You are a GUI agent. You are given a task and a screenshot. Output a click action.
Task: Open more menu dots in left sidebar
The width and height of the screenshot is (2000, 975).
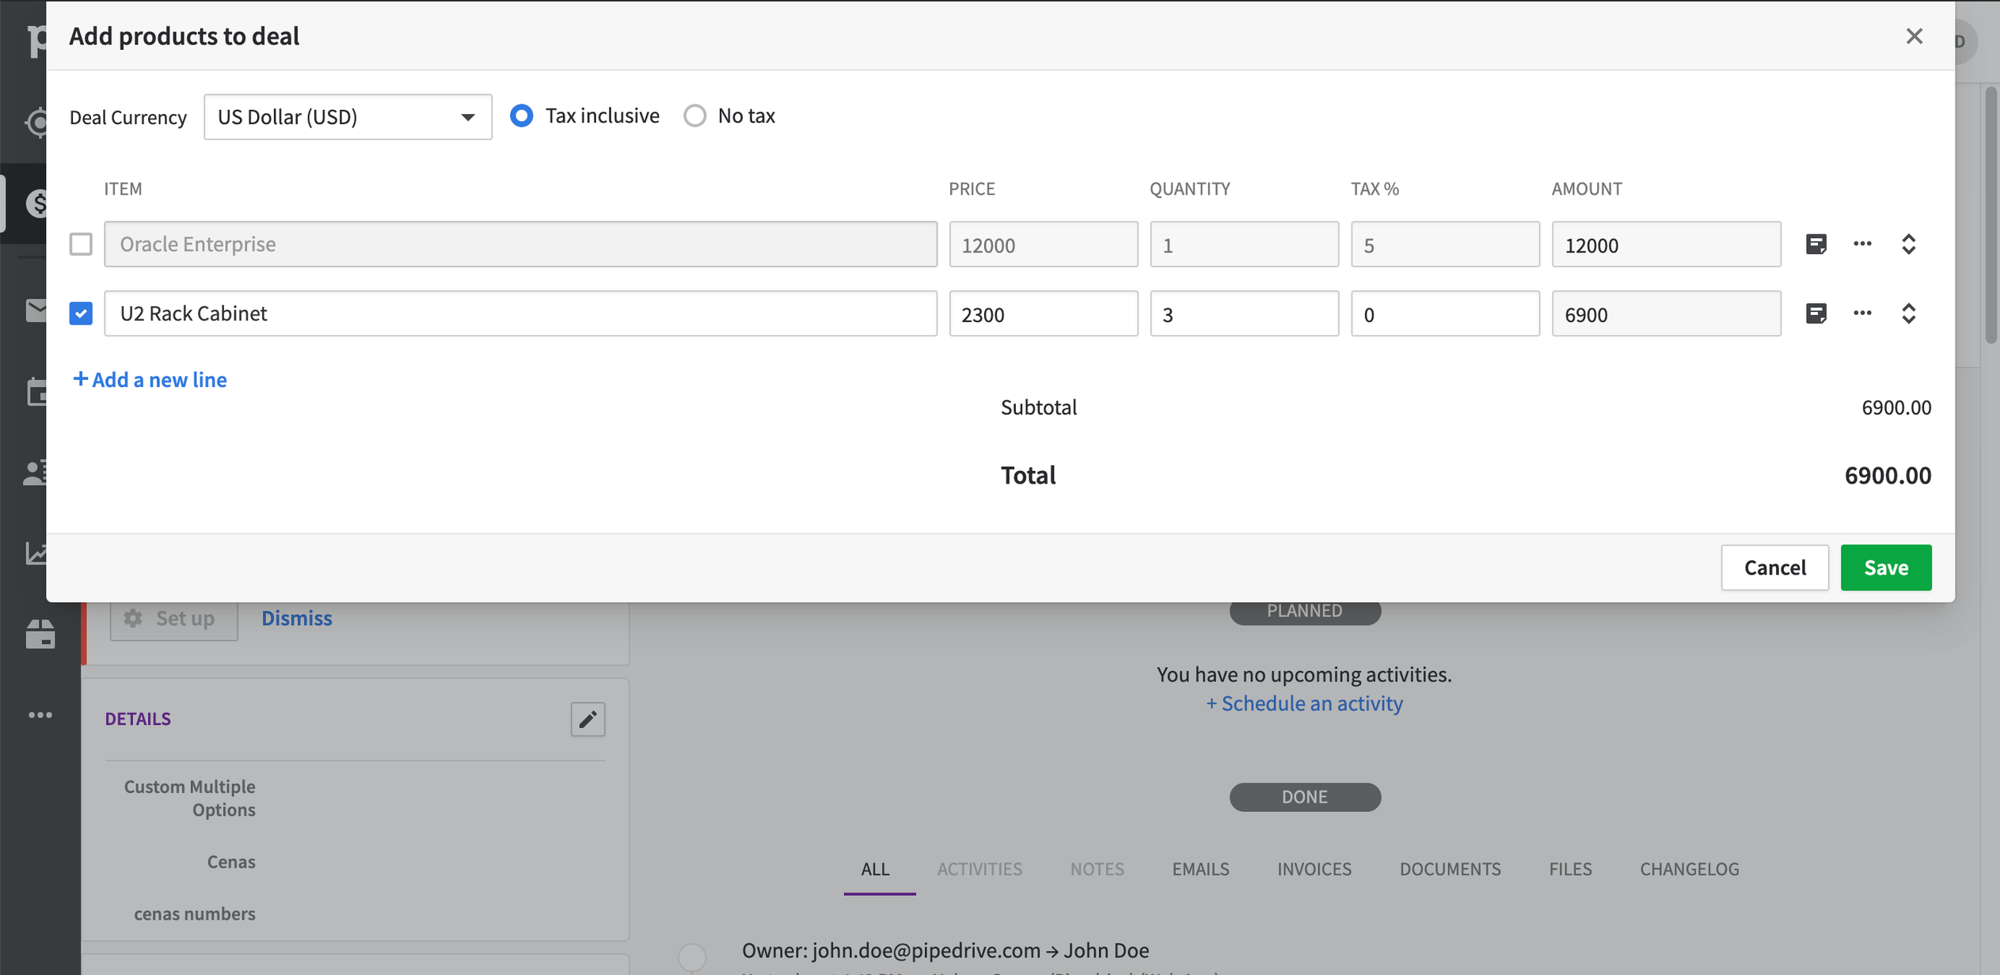coord(40,715)
